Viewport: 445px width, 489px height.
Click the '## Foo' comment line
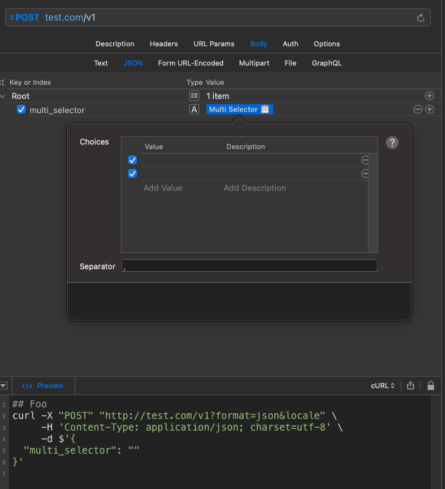30,404
